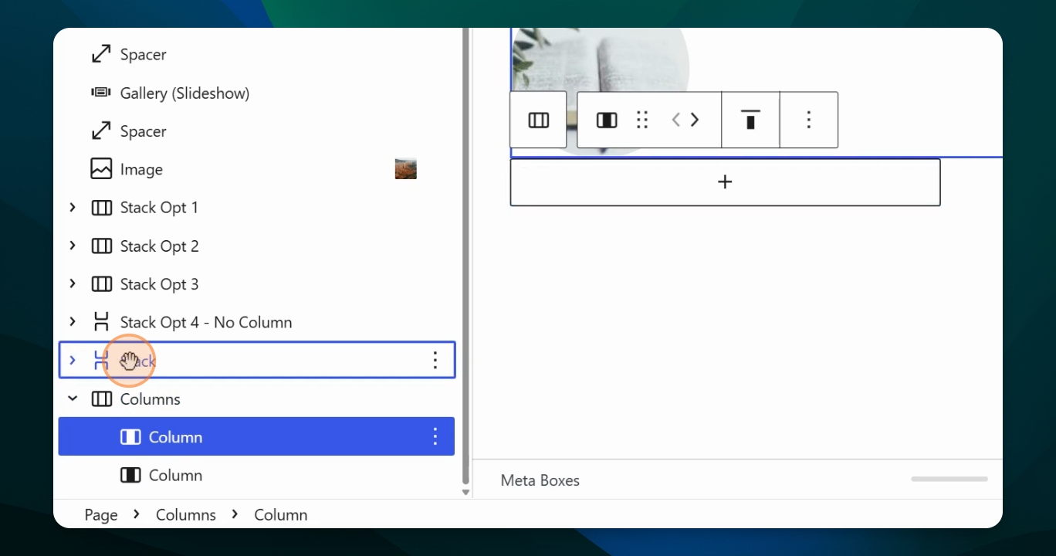This screenshot has height=556, width=1056.
Task: Select the Stack Opt 3 label
Action: click(159, 284)
